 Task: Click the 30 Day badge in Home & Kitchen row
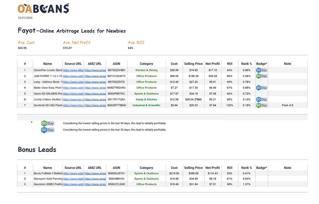tap(261, 99)
